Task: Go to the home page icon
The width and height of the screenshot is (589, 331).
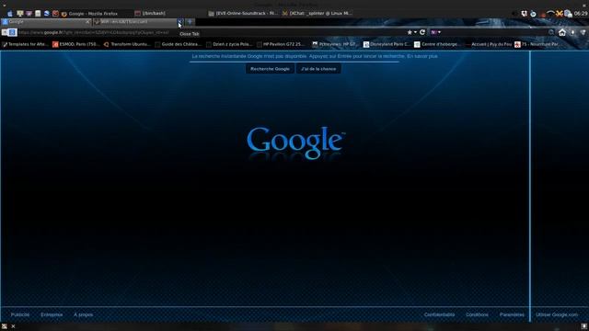Action: (x=562, y=33)
